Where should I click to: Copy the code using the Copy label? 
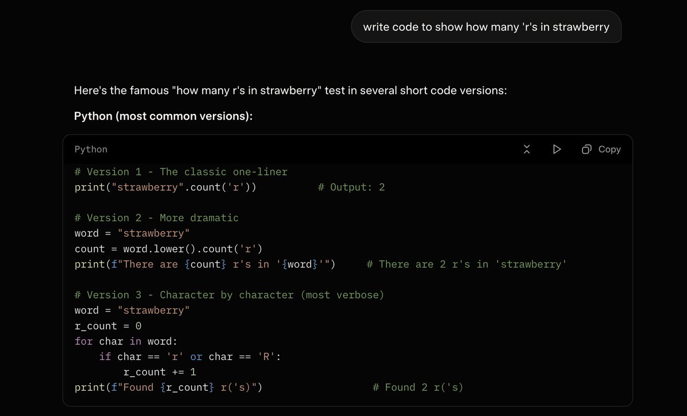click(609, 149)
